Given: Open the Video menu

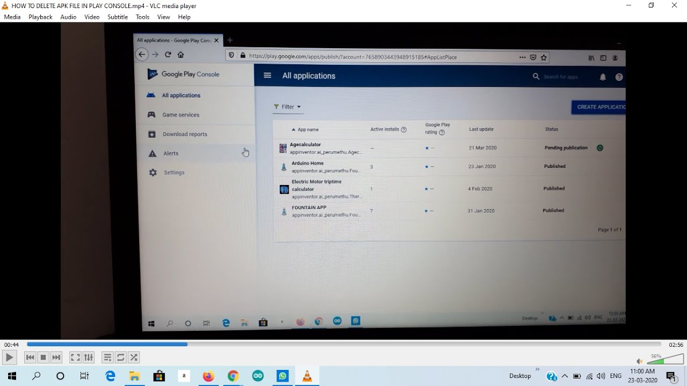Looking at the screenshot, I should (92, 17).
